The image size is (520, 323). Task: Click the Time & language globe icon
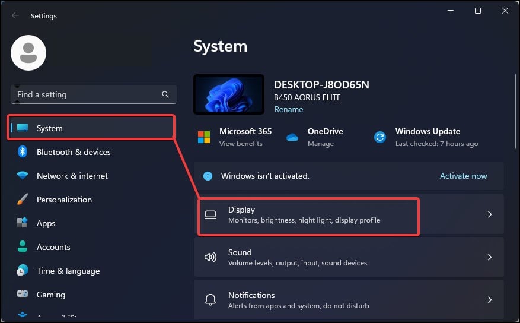(x=23, y=271)
